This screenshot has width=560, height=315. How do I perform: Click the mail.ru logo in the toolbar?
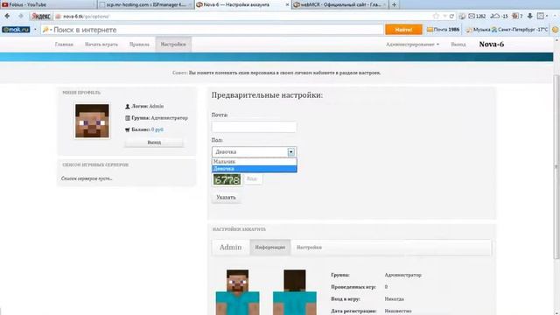(16, 30)
